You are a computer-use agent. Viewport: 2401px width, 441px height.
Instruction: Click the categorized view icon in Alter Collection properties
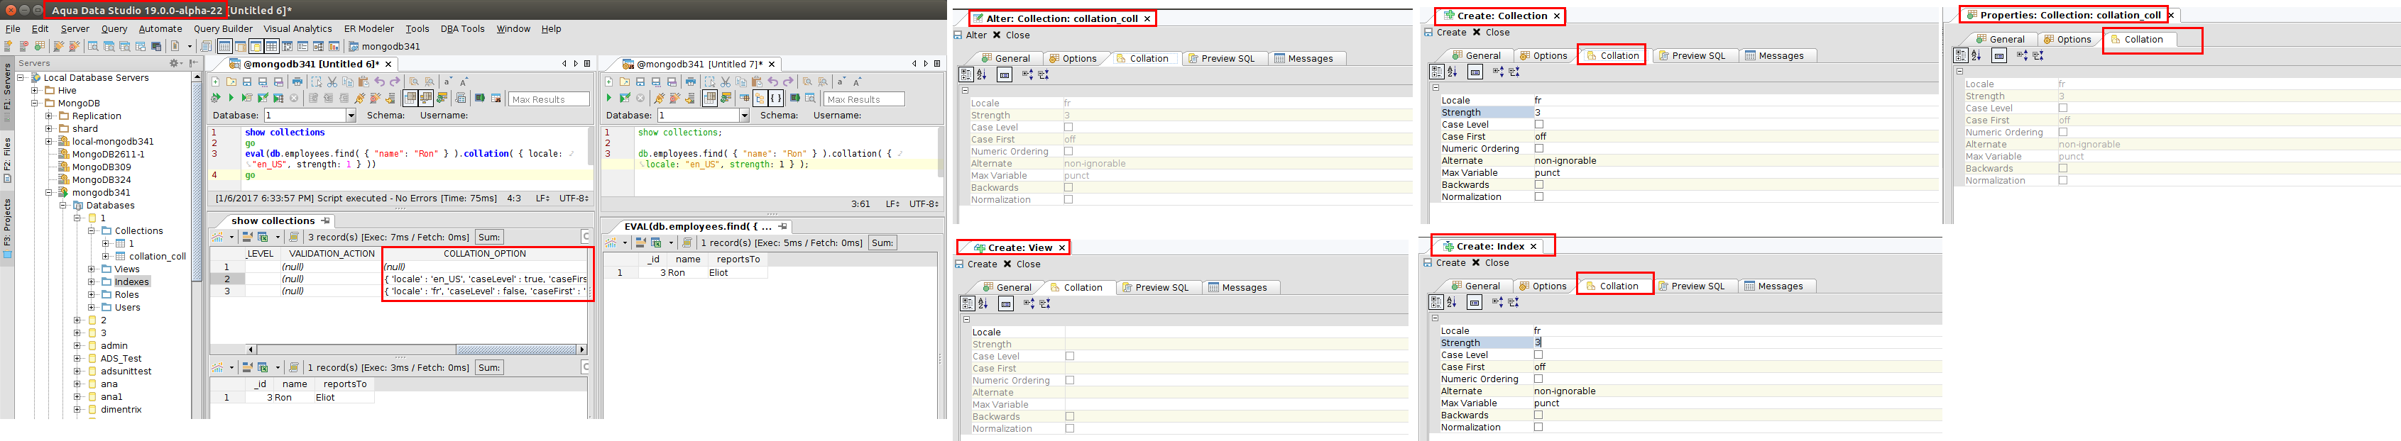tap(965, 74)
